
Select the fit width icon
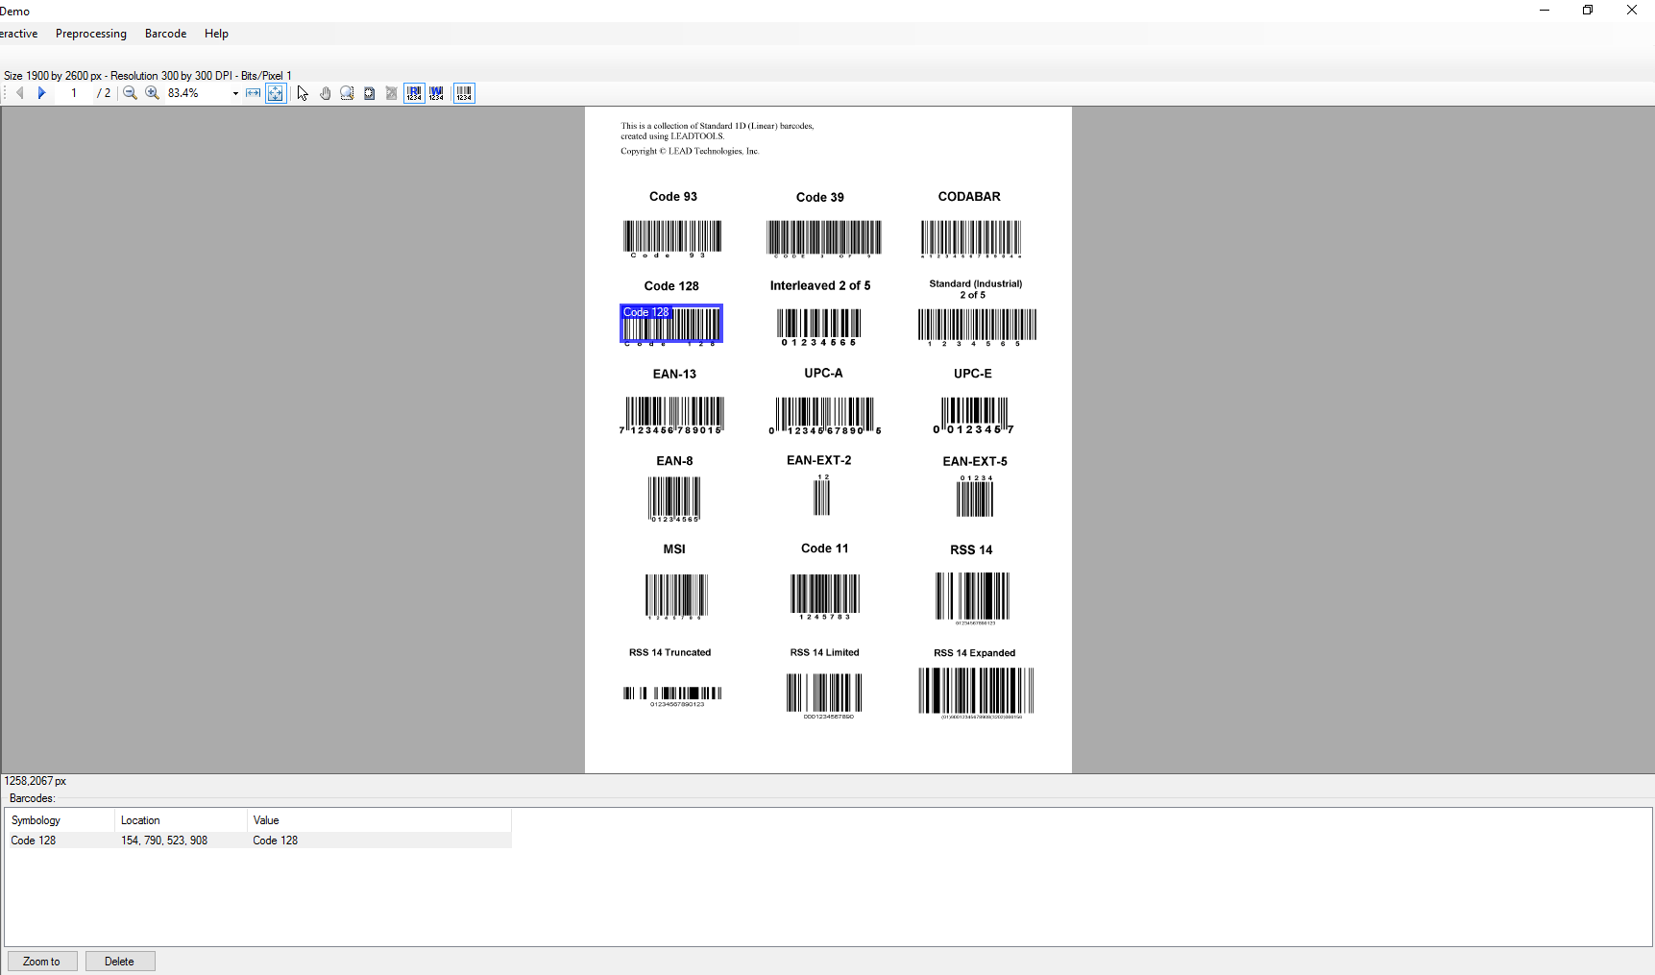253,93
